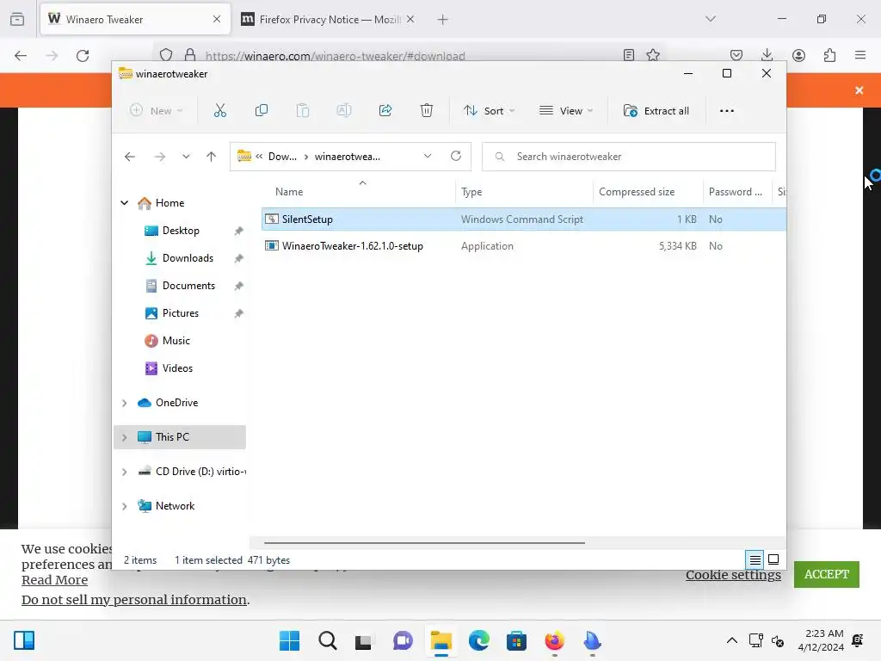
Task: Click the Copy icon in Explorer toolbar
Action: point(262,111)
